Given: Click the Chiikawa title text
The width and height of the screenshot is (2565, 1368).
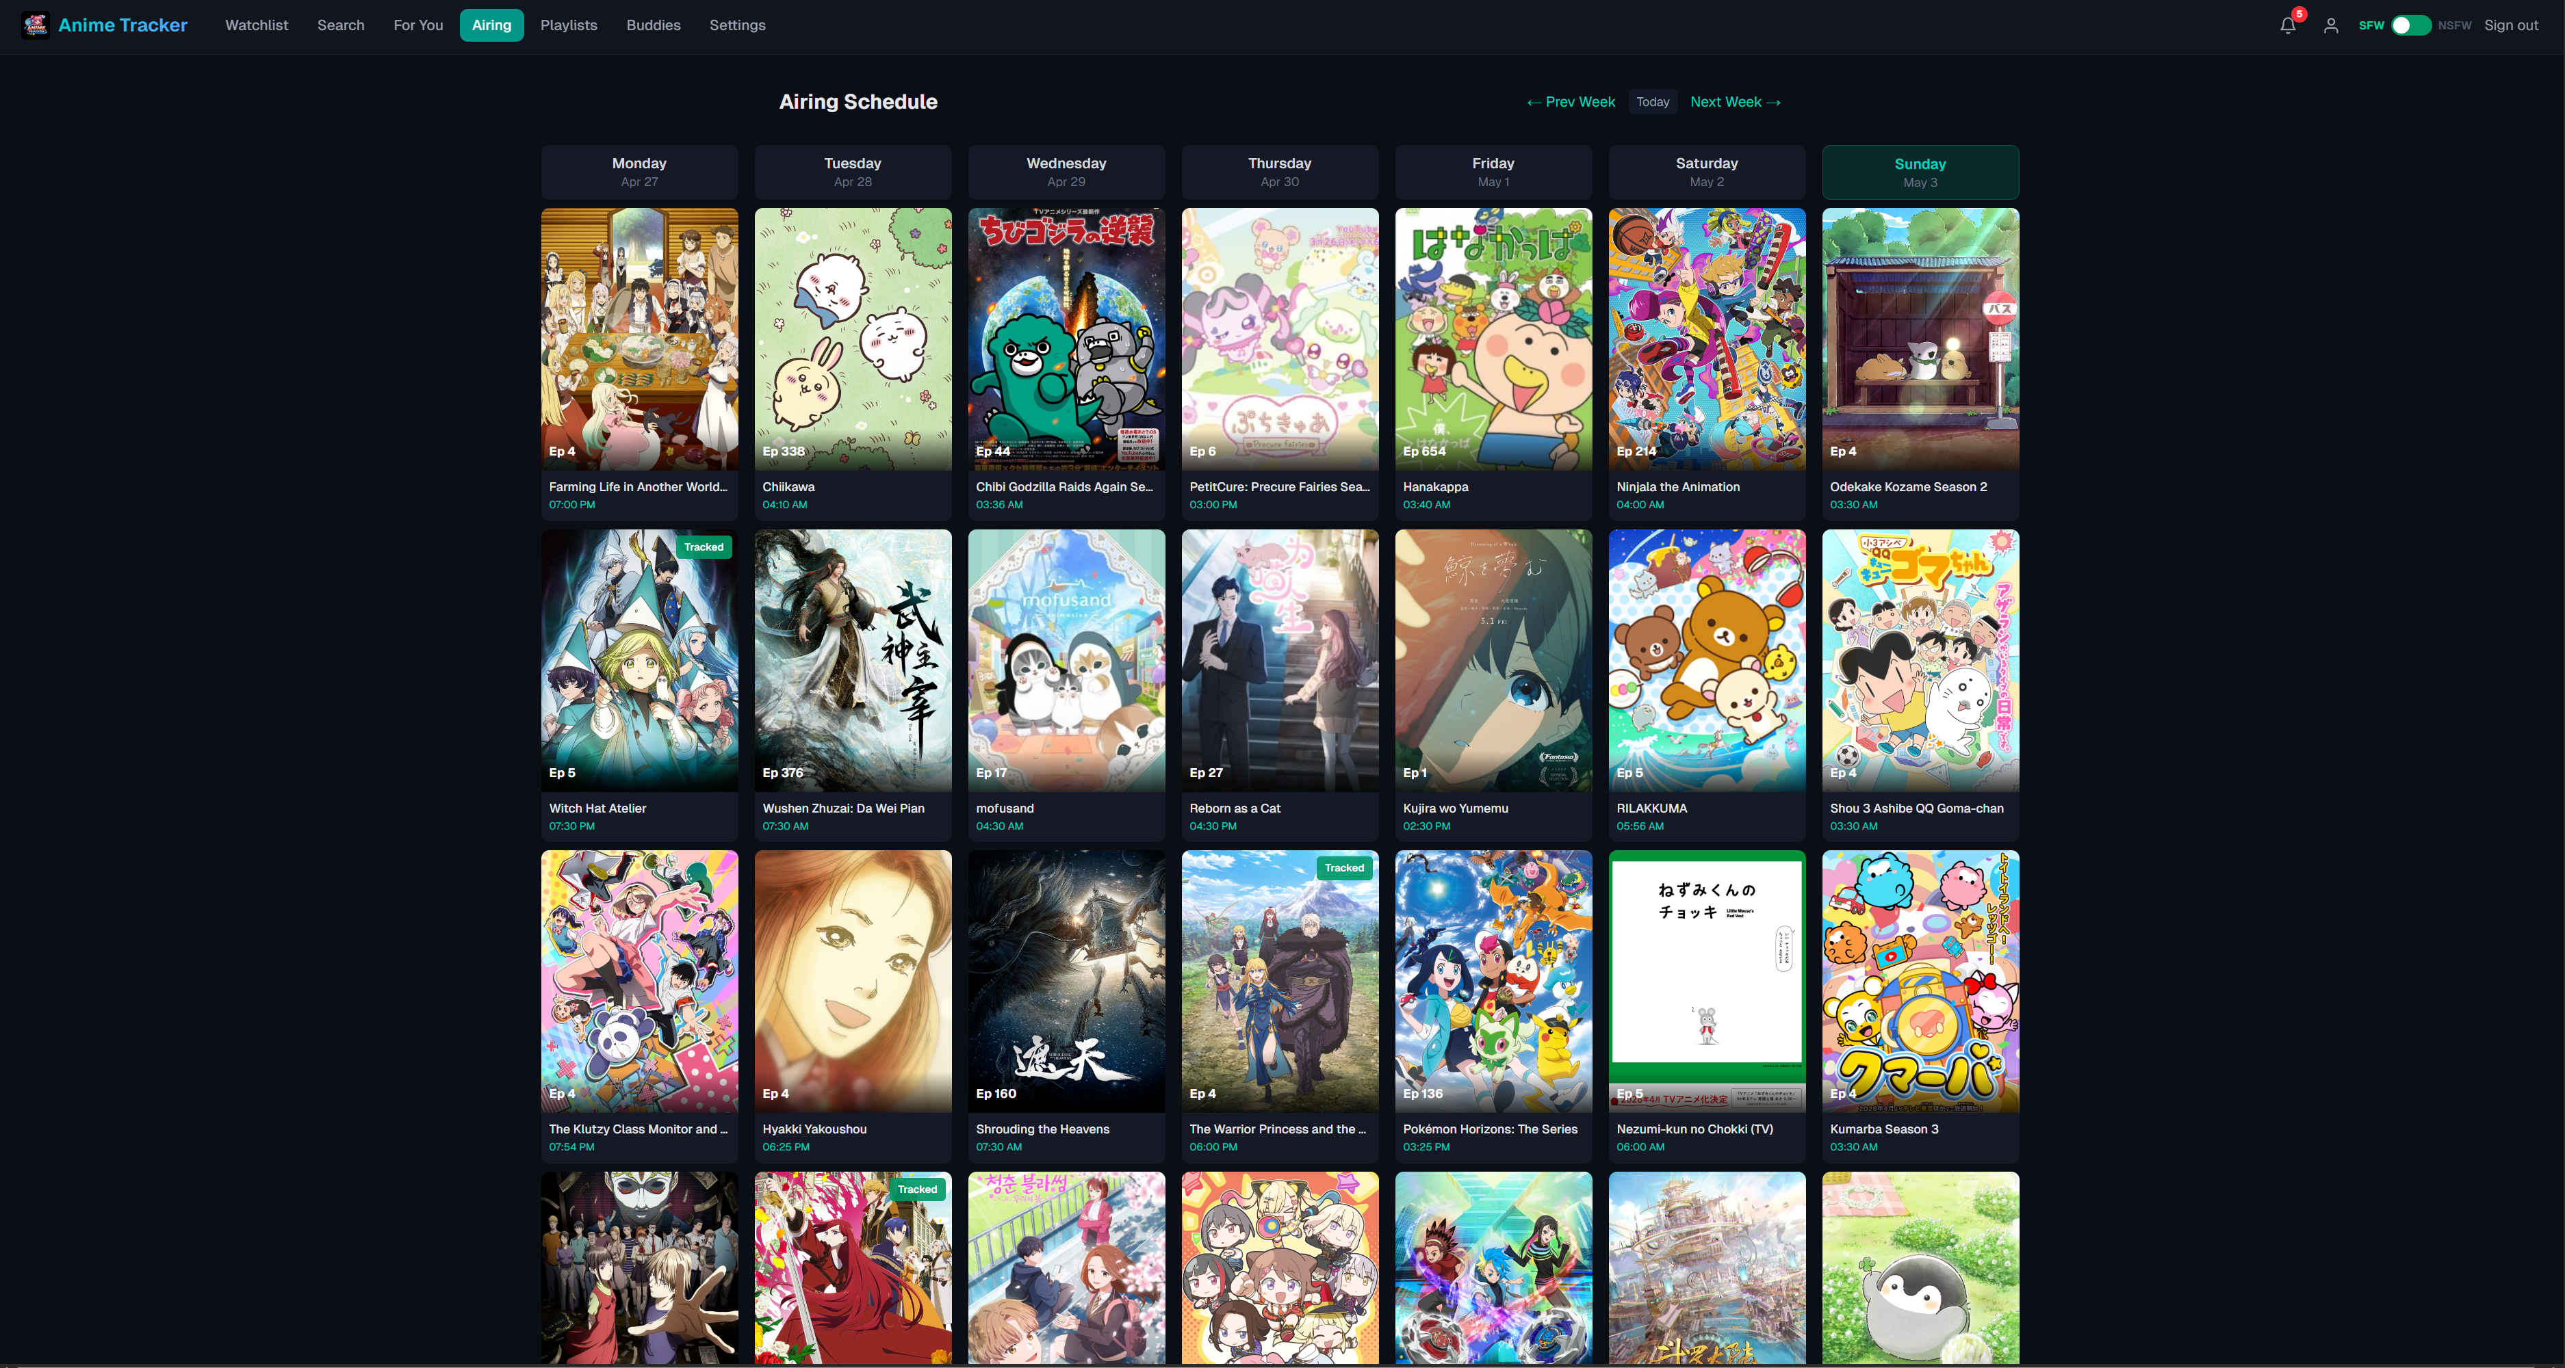Looking at the screenshot, I should 788,486.
